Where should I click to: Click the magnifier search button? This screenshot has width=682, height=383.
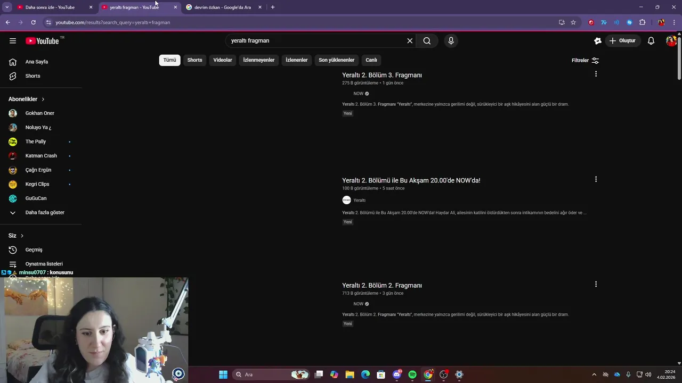427,41
